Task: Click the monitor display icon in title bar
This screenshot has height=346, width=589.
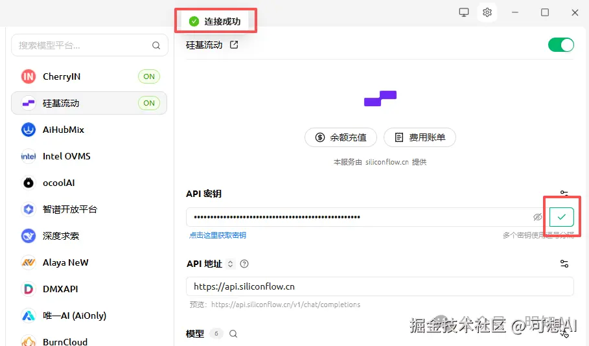Action: (464, 12)
